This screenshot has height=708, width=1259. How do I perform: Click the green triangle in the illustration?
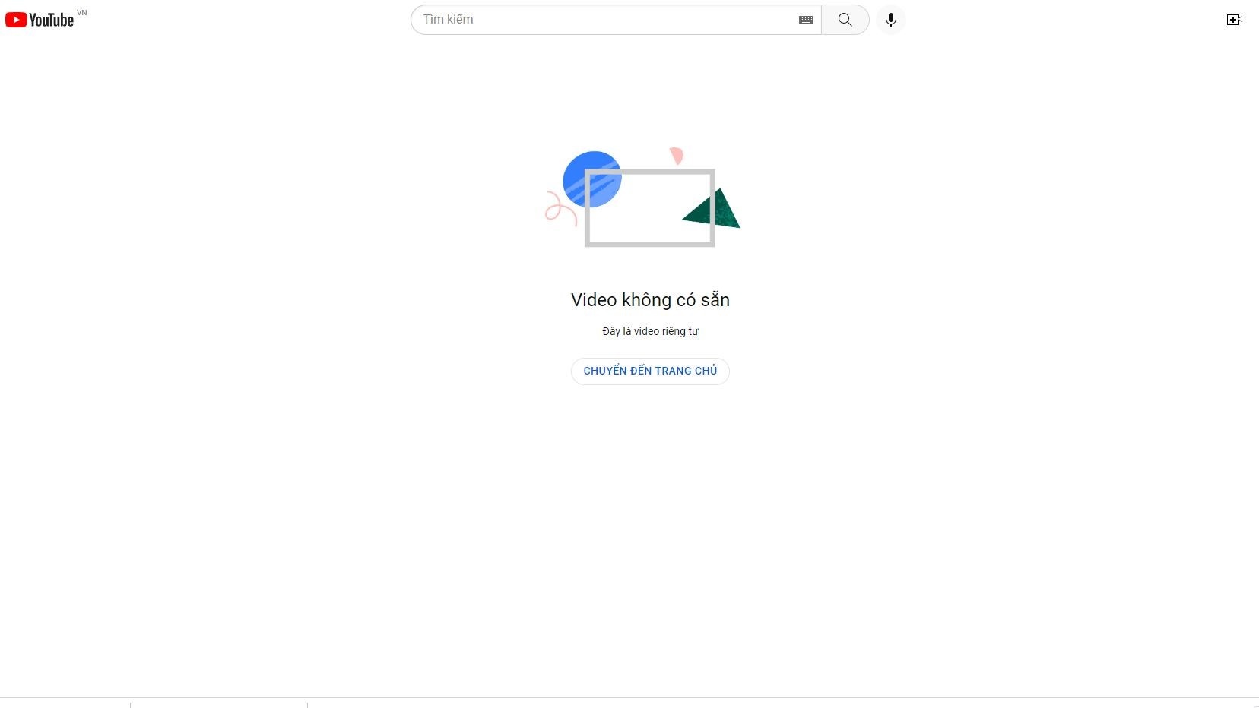pos(713,209)
